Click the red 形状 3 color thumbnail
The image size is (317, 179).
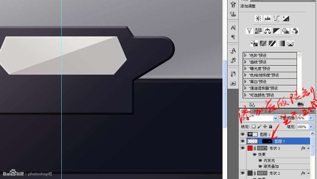pyautogui.click(x=250, y=148)
